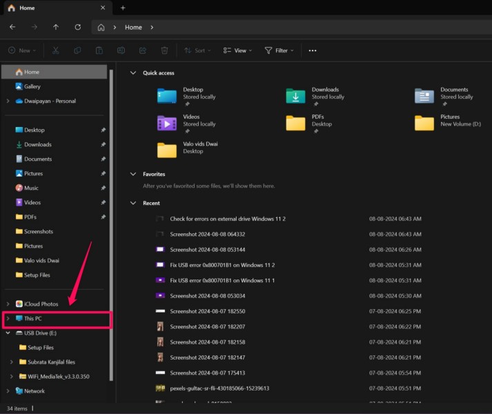Image resolution: width=492 pixels, height=414 pixels.
Task: Open the Filter dropdown menu
Action: (279, 50)
